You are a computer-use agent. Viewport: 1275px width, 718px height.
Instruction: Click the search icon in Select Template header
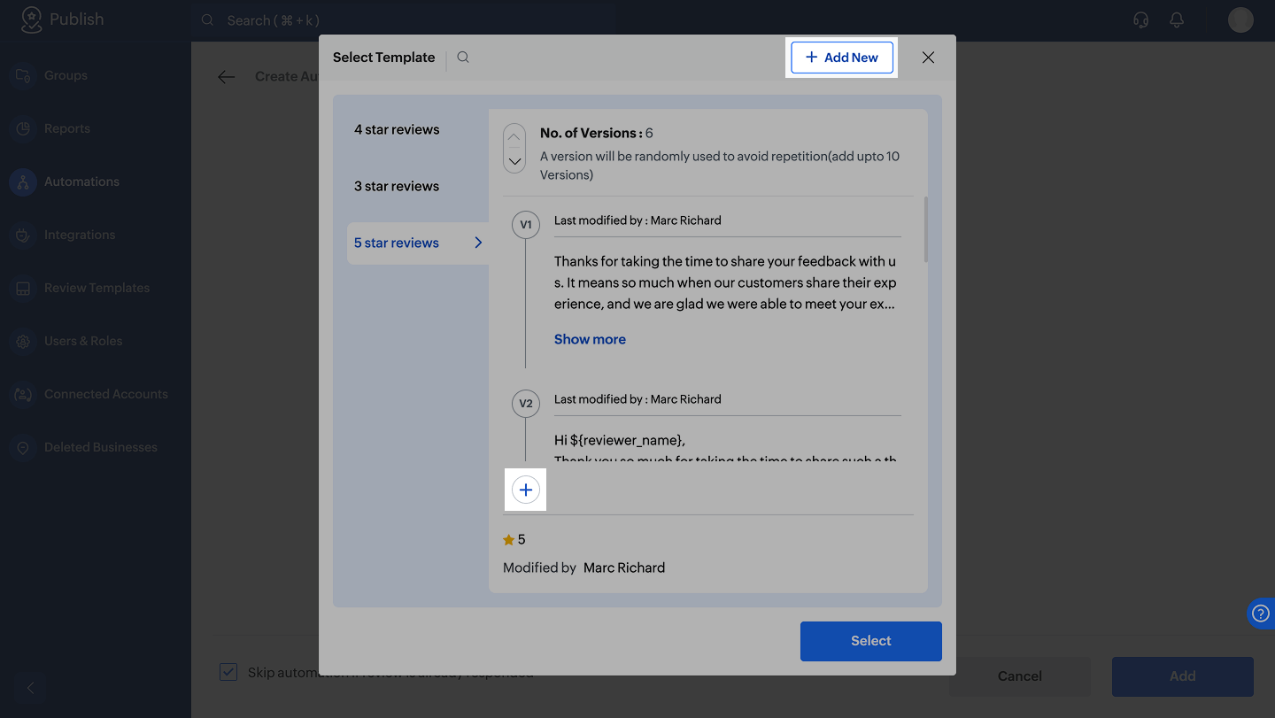[x=463, y=58]
